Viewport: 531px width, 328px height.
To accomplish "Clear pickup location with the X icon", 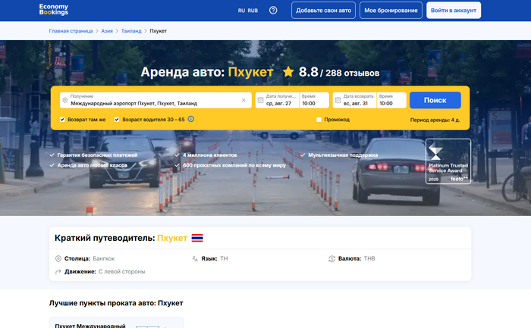I will pyautogui.click(x=244, y=101).
